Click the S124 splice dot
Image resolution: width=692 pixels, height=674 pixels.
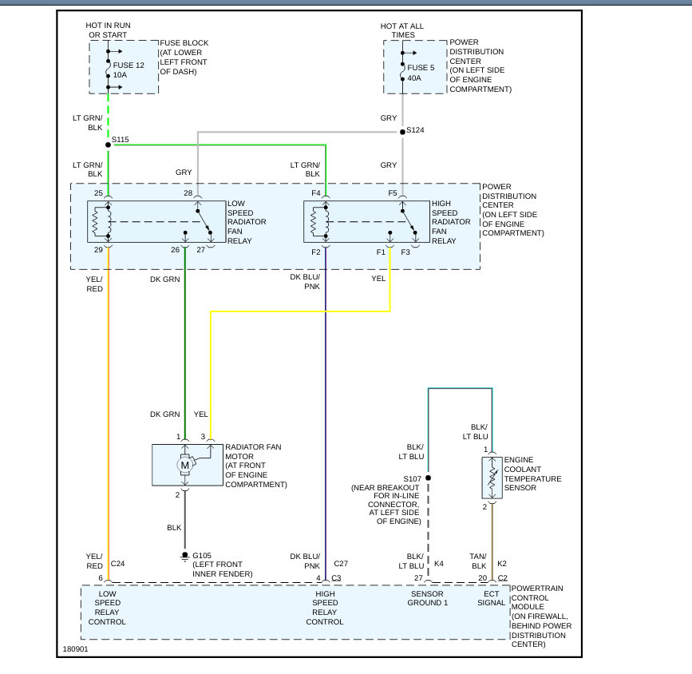[402, 132]
